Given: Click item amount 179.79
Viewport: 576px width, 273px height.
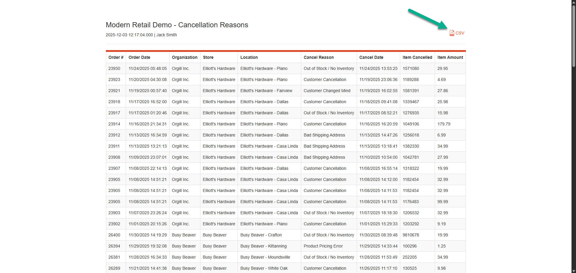Looking at the screenshot, I should pos(444,124).
